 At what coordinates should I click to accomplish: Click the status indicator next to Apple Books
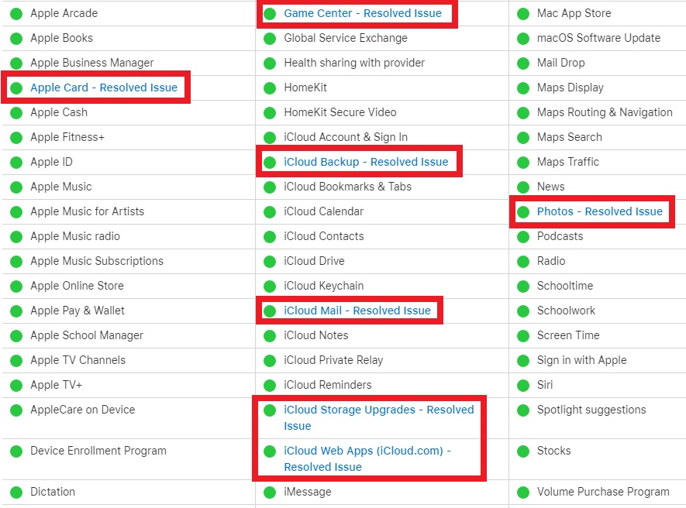click(16, 39)
